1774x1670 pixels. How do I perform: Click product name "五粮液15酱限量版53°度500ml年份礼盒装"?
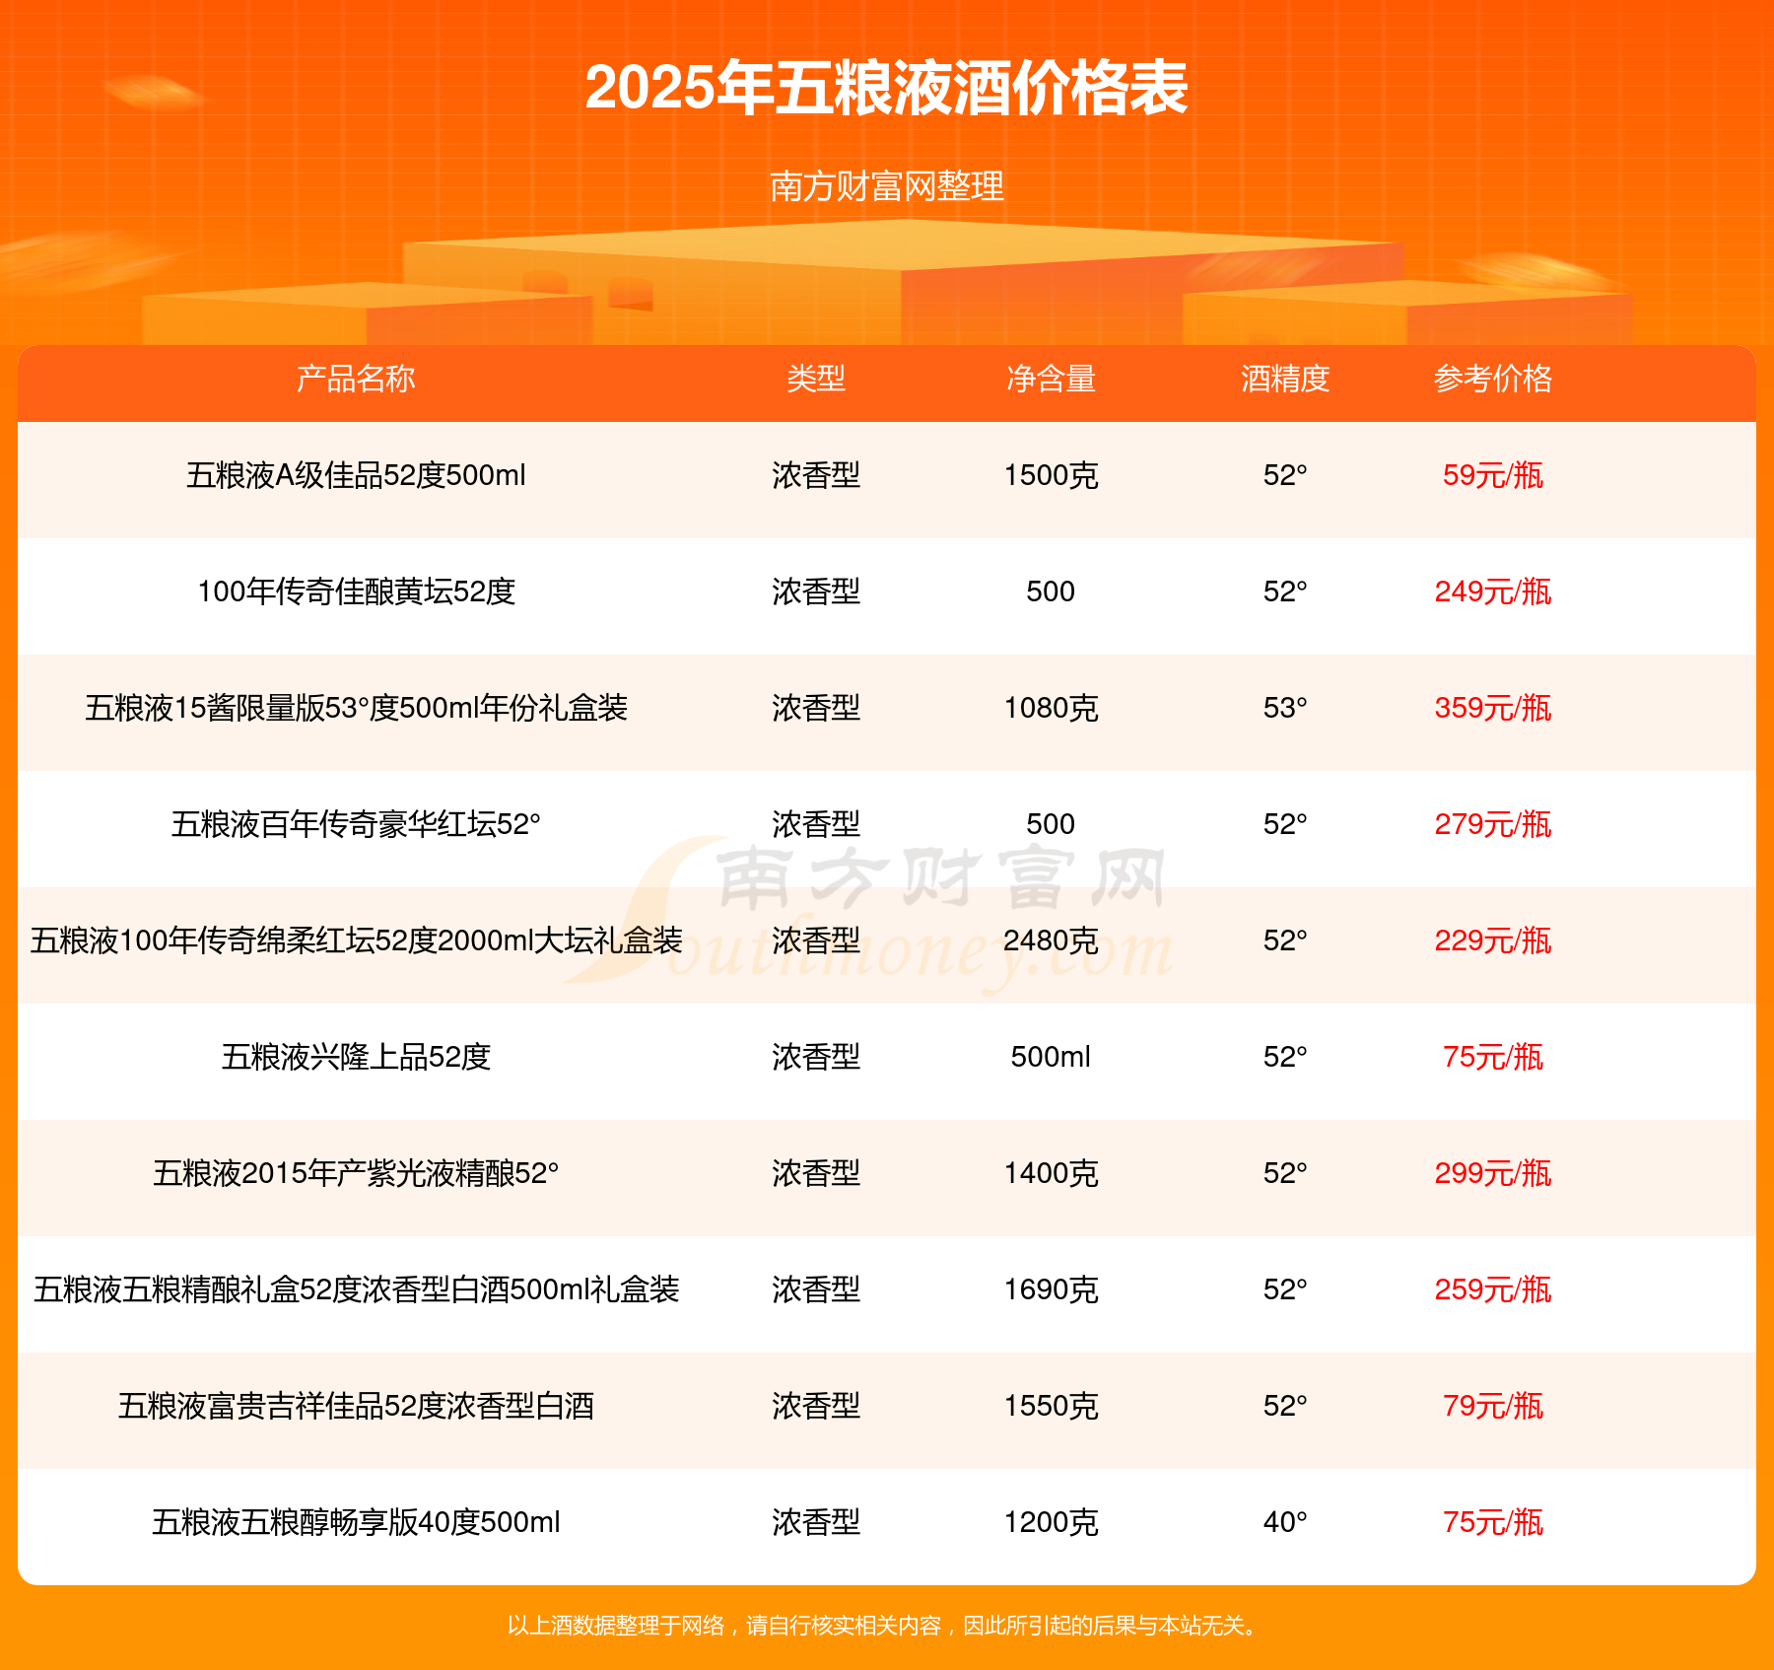pyautogui.click(x=356, y=708)
